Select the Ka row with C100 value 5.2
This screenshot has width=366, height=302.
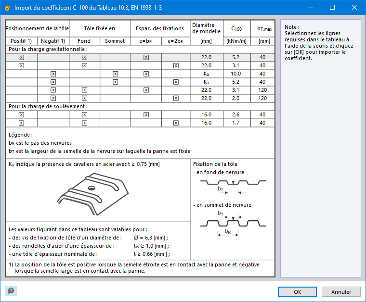[x=140, y=82]
